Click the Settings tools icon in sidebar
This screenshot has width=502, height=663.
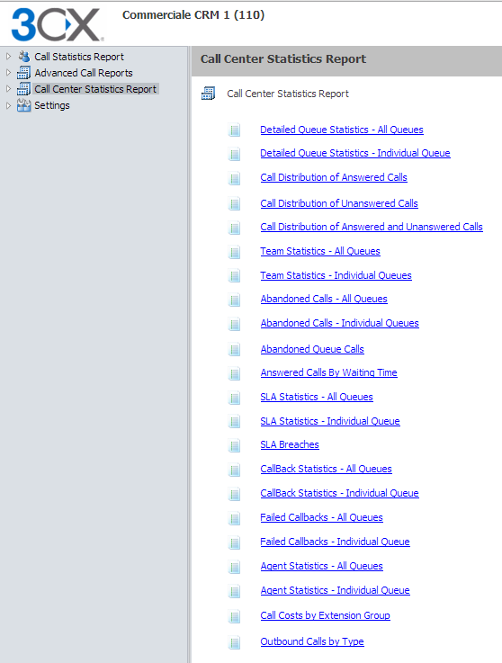click(23, 105)
